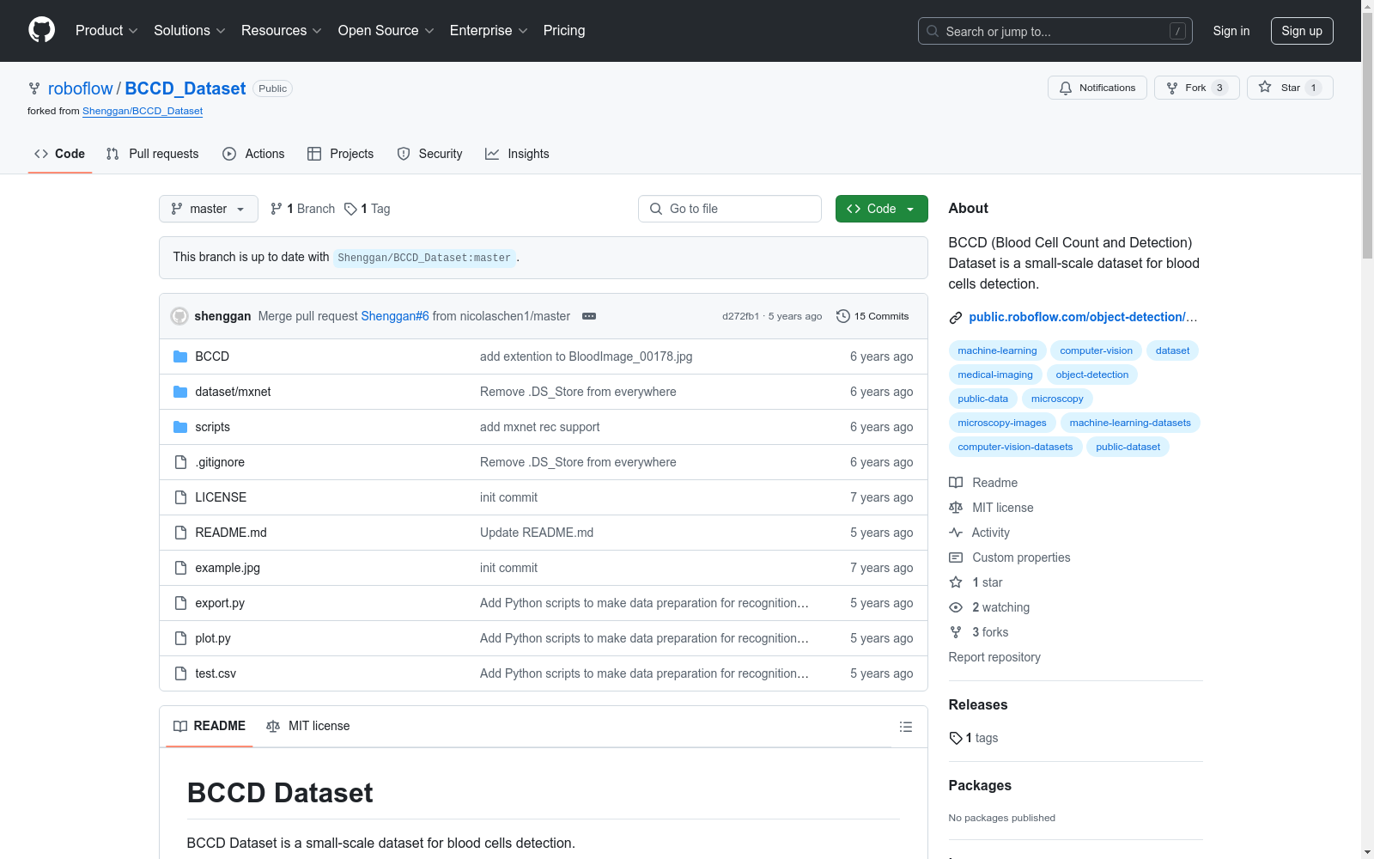This screenshot has height=859, width=1374.
Task: Click the export.py file icon
Action: [x=180, y=603]
